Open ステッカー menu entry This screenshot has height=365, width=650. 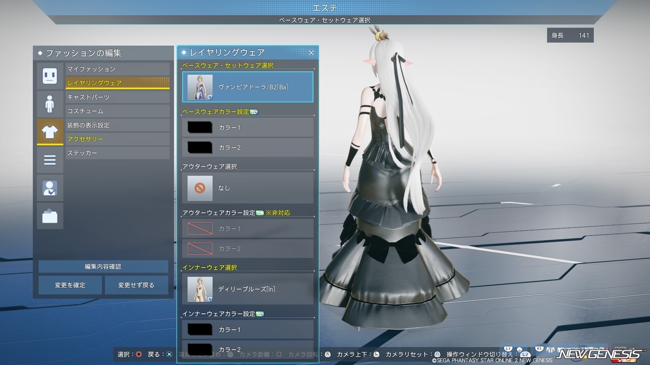[x=118, y=153]
